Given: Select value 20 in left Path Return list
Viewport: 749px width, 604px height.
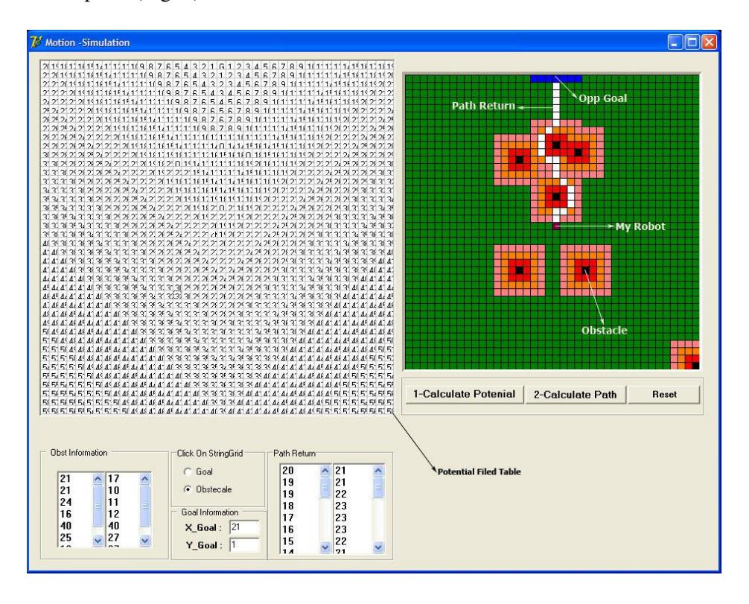Looking at the screenshot, I should (x=288, y=471).
